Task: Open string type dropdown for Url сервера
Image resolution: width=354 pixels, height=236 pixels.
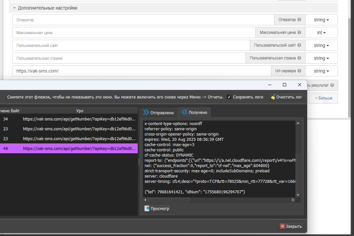Action: coord(321,71)
